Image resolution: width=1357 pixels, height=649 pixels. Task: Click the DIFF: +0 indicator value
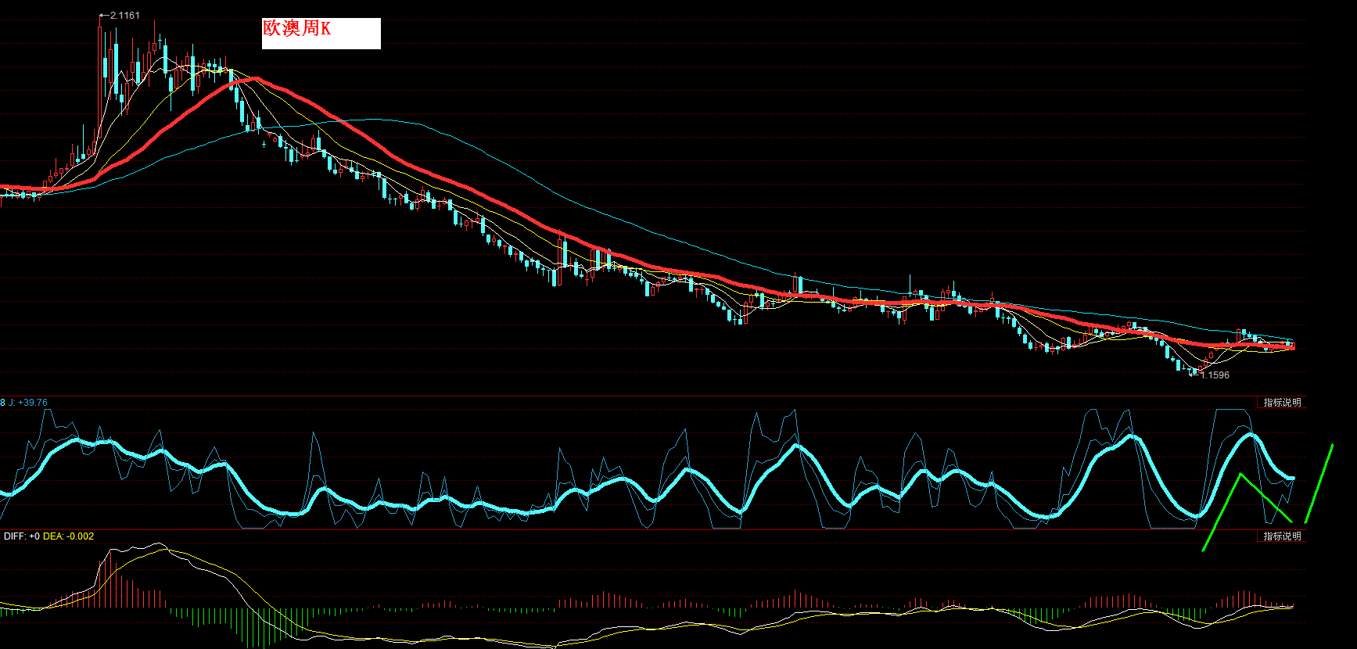coord(22,536)
